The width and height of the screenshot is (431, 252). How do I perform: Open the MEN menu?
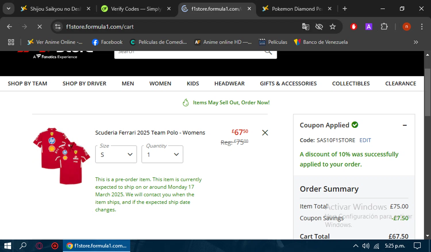(x=128, y=83)
